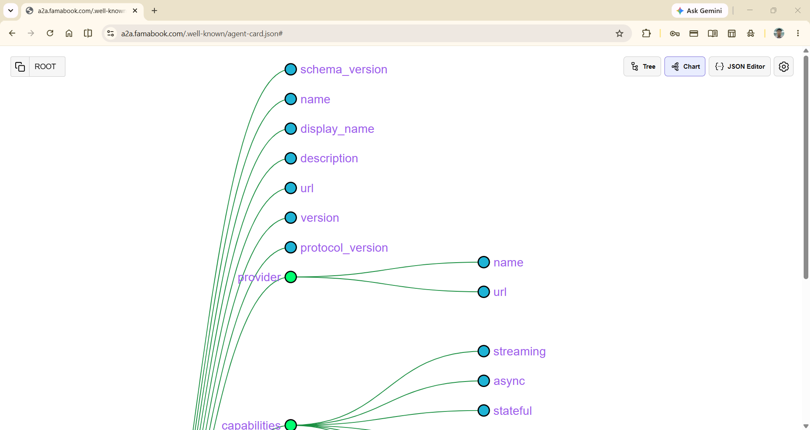Click the display_name label text

tap(337, 129)
